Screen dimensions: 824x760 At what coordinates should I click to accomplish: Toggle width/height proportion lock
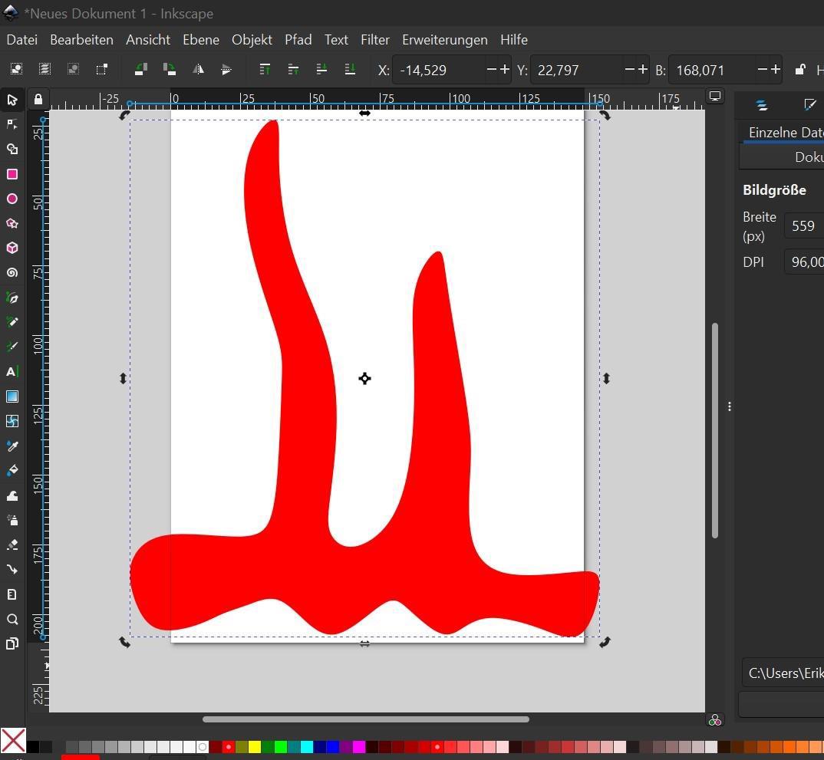click(x=799, y=70)
